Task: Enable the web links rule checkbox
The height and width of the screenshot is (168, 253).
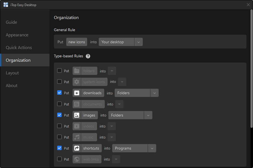Action: (x=59, y=159)
